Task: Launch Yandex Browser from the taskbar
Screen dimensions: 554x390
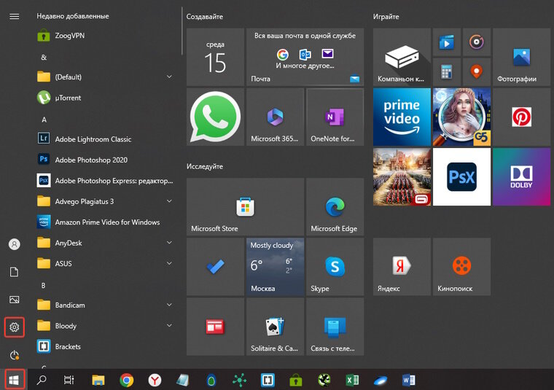Action: (155, 380)
